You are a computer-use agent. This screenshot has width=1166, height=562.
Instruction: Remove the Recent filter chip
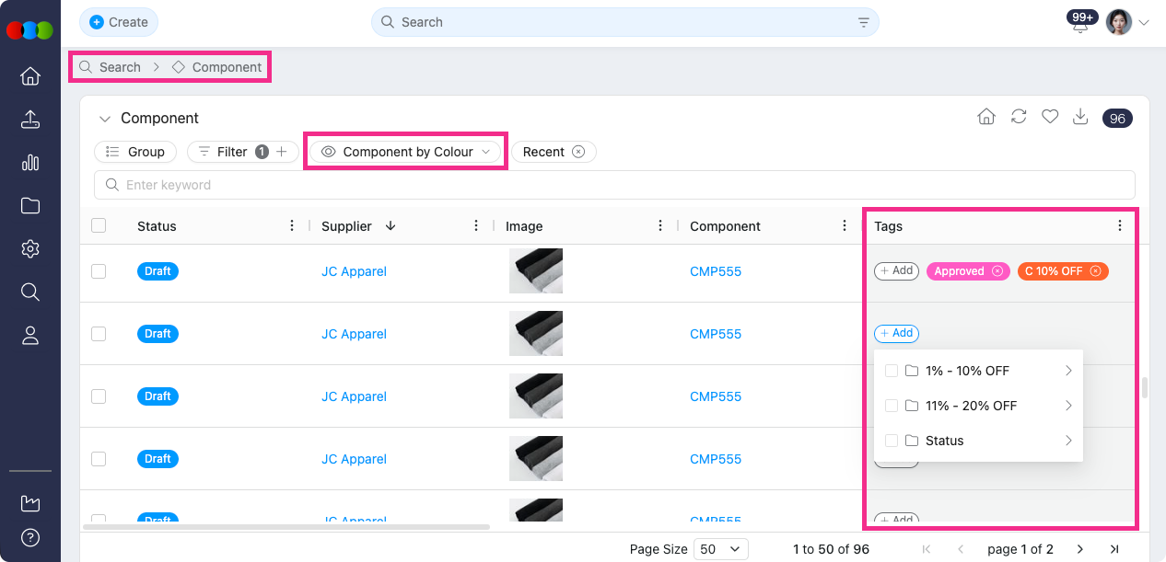(x=578, y=150)
